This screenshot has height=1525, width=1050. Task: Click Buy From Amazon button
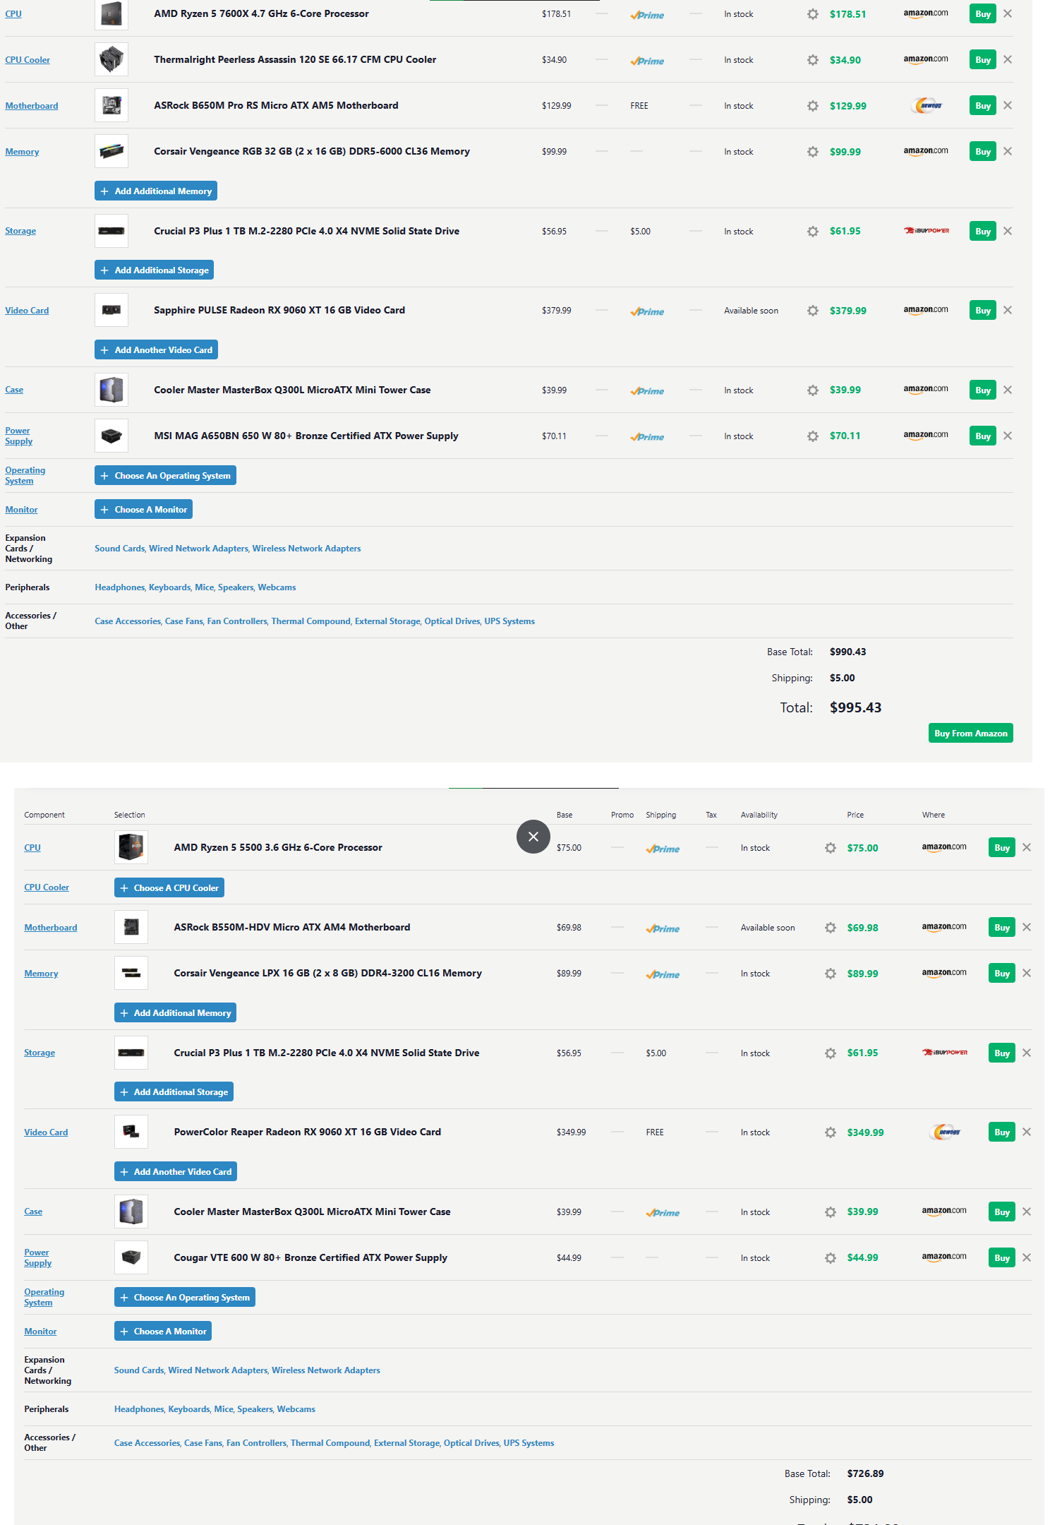tap(971, 734)
